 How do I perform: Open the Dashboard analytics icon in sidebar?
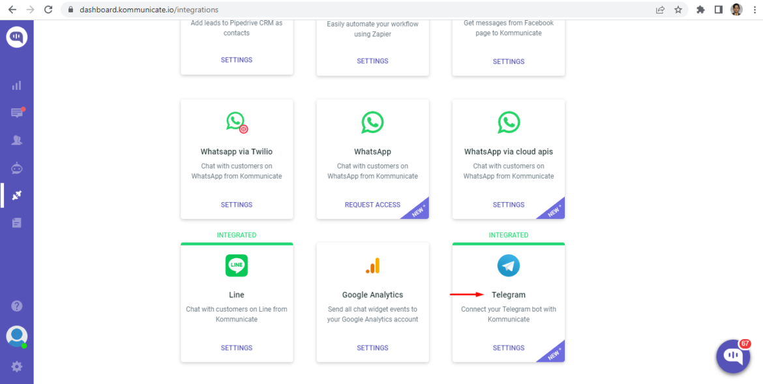(x=16, y=85)
